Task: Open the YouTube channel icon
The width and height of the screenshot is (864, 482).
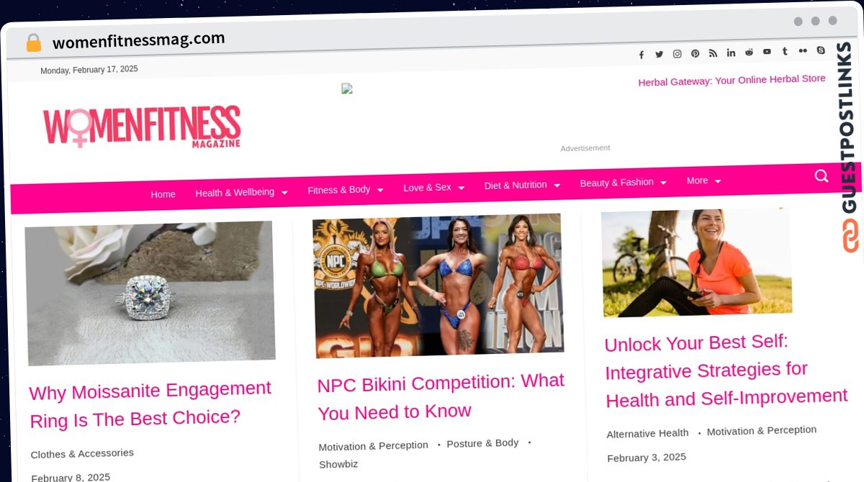Action: point(767,52)
